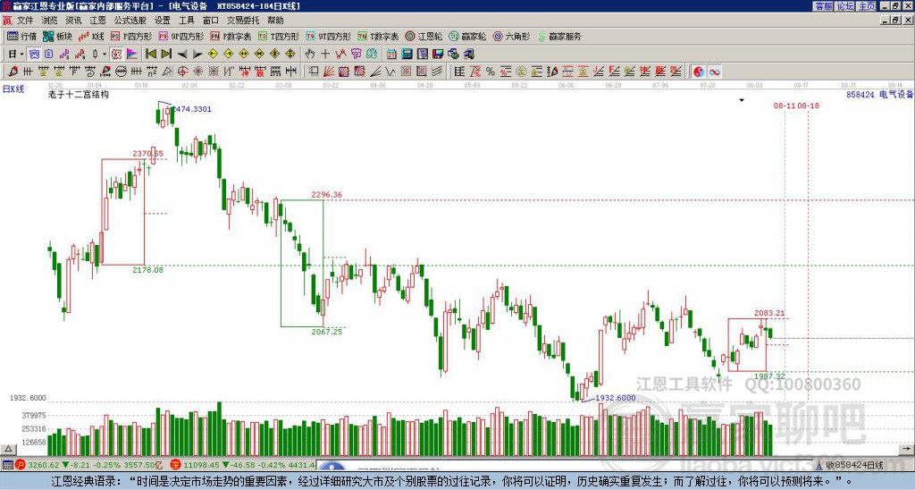Click the 老子十二宫结构 chart title
This screenshot has height=490, width=915.
point(79,94)
